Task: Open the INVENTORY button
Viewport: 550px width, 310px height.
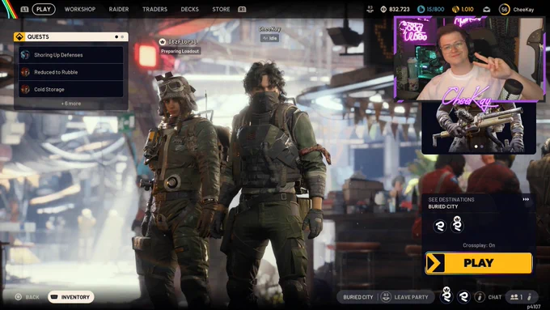Action: pos(71,297)
